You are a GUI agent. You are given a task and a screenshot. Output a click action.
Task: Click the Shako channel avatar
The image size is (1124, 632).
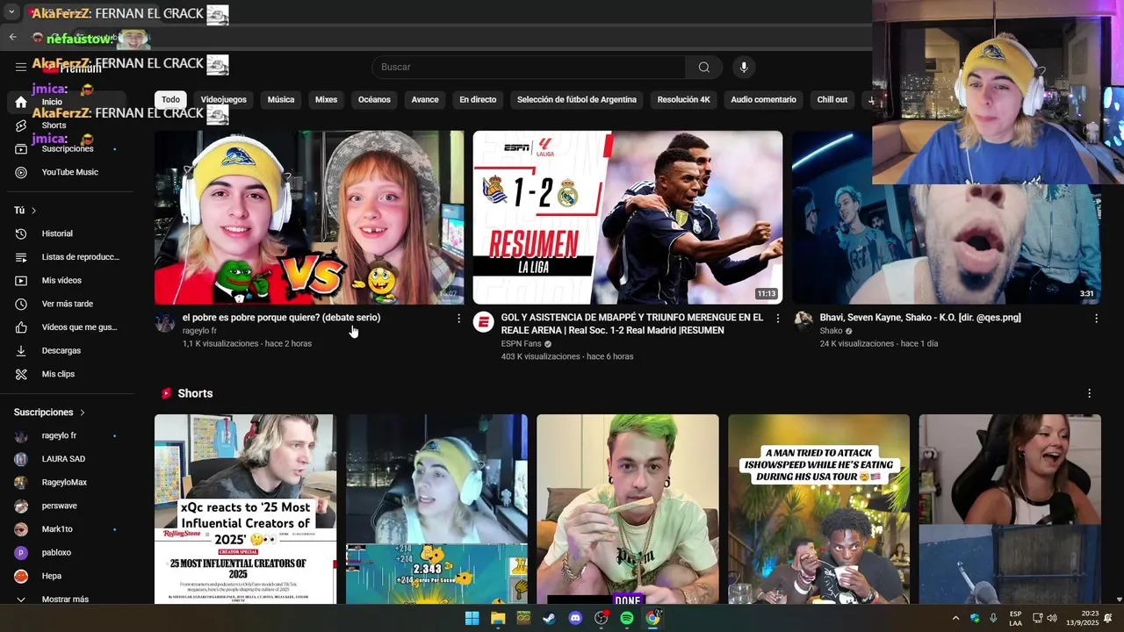click(x=803, y=322)
